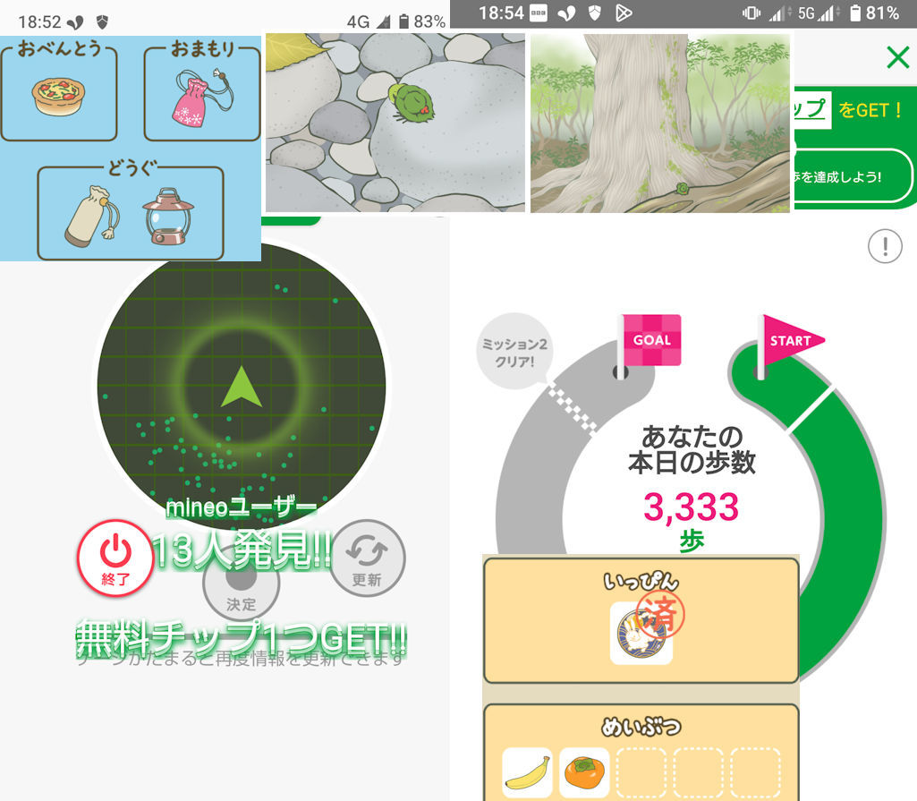Tap the 13人発見!! text
The height and width of the screenshot is (801, 917).
pos(242,550)
